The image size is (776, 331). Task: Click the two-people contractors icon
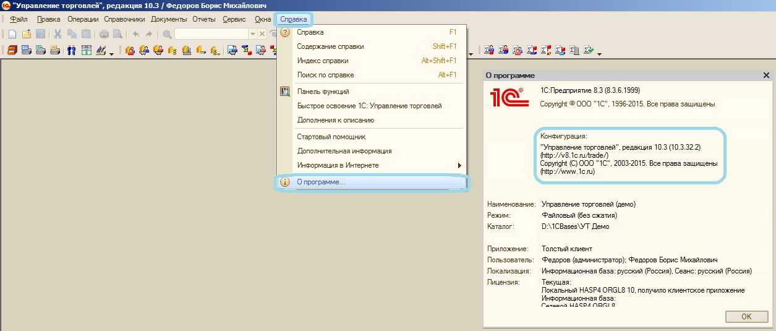(x=71, y=51)
